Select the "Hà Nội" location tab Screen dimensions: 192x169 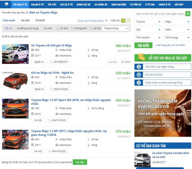click(25, 21)
